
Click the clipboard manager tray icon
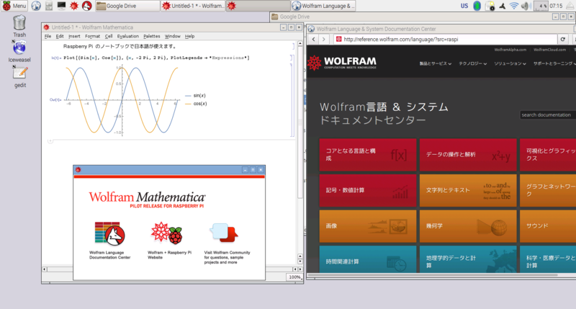tap(490, 6)
